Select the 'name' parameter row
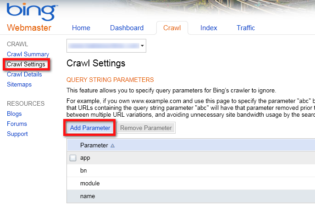Image resolution: width=315 pixels, height=211 pixels. point(191,196)
